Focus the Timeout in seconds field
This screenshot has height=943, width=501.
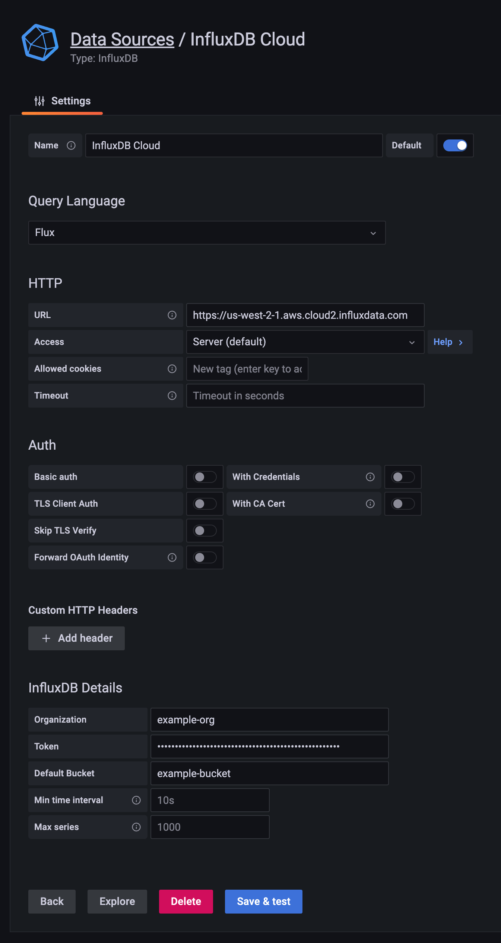click(305, 396)
